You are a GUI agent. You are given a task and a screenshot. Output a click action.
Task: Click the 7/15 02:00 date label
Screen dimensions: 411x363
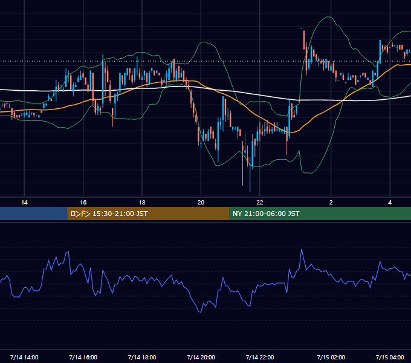pyautogui.click(x=331, y=357)
